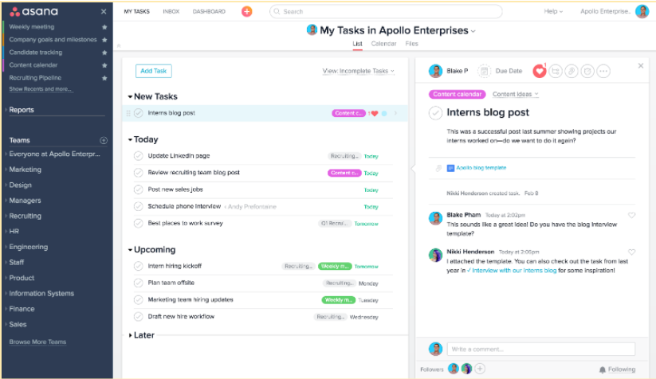Mark Update LinkedIn page complete
656x379 pixels.
tap(139, 156)
